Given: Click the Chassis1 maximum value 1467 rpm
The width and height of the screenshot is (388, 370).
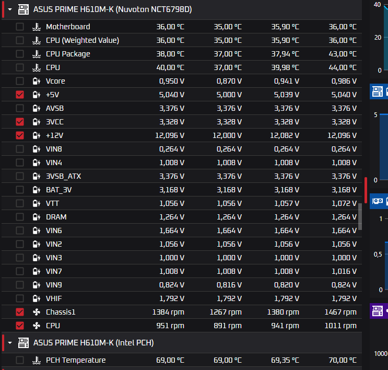Looking at the screenshot, I should (340, 312).
